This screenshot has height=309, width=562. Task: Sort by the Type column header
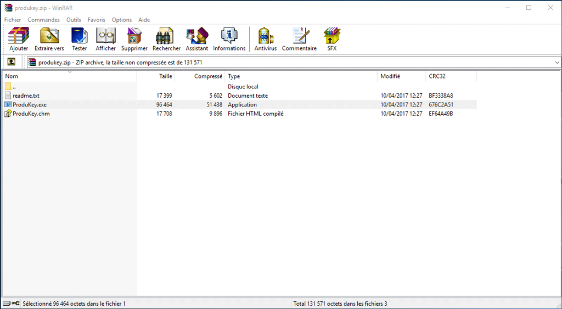point(301,76)
